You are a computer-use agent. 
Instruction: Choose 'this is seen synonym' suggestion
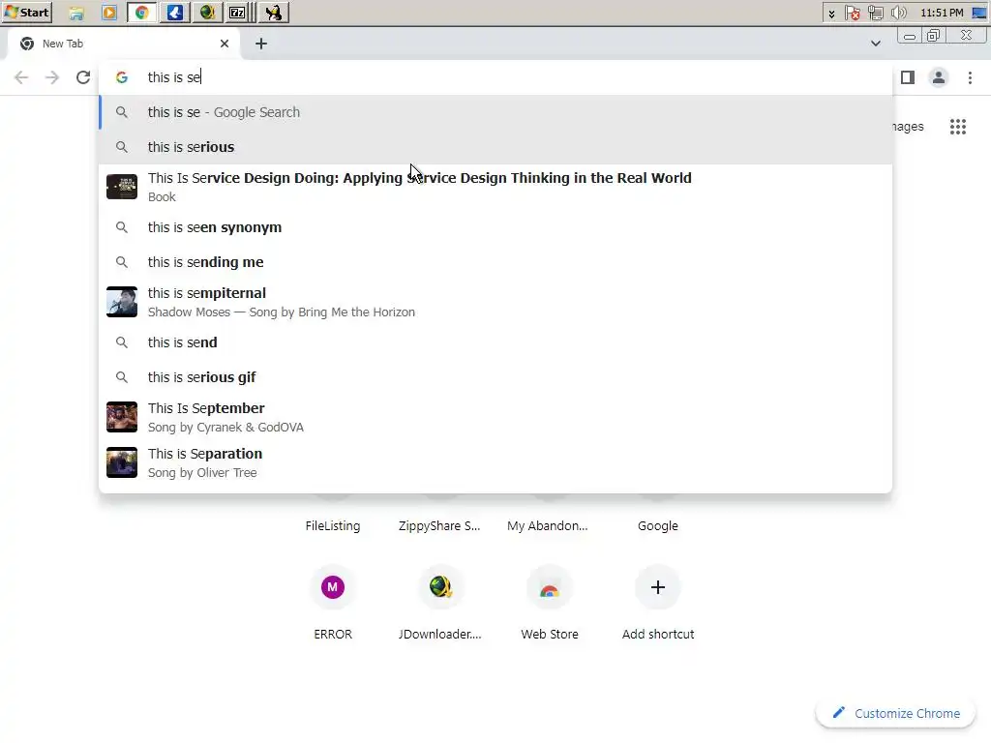(495, 227)
